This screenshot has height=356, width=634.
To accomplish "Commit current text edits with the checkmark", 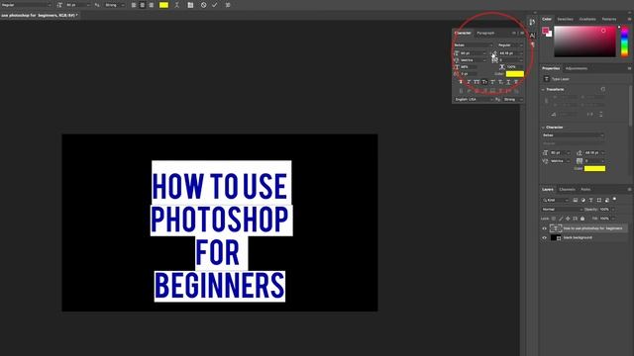I will point(215,5).
